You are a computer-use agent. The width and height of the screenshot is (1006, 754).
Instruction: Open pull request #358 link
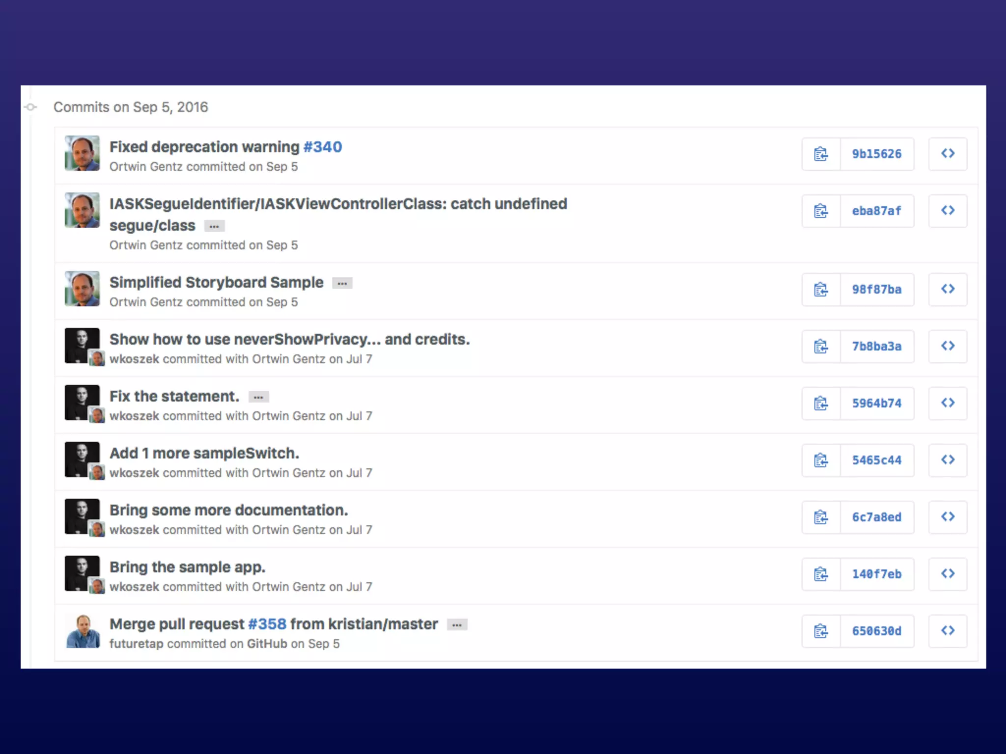point(267,624)
